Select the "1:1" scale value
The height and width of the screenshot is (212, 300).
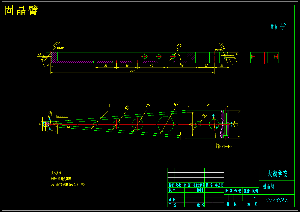(x=255, y=197)
